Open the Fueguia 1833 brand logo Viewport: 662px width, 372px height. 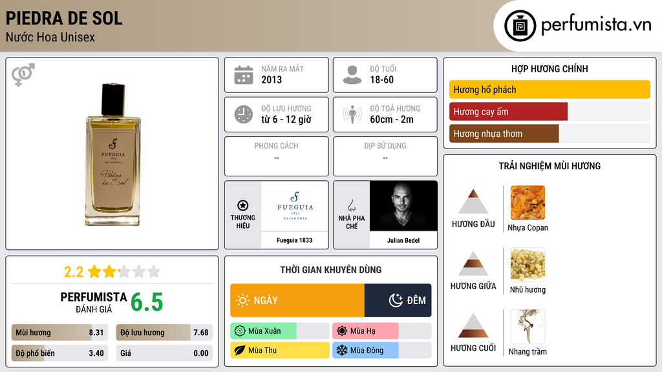point(295,206)
